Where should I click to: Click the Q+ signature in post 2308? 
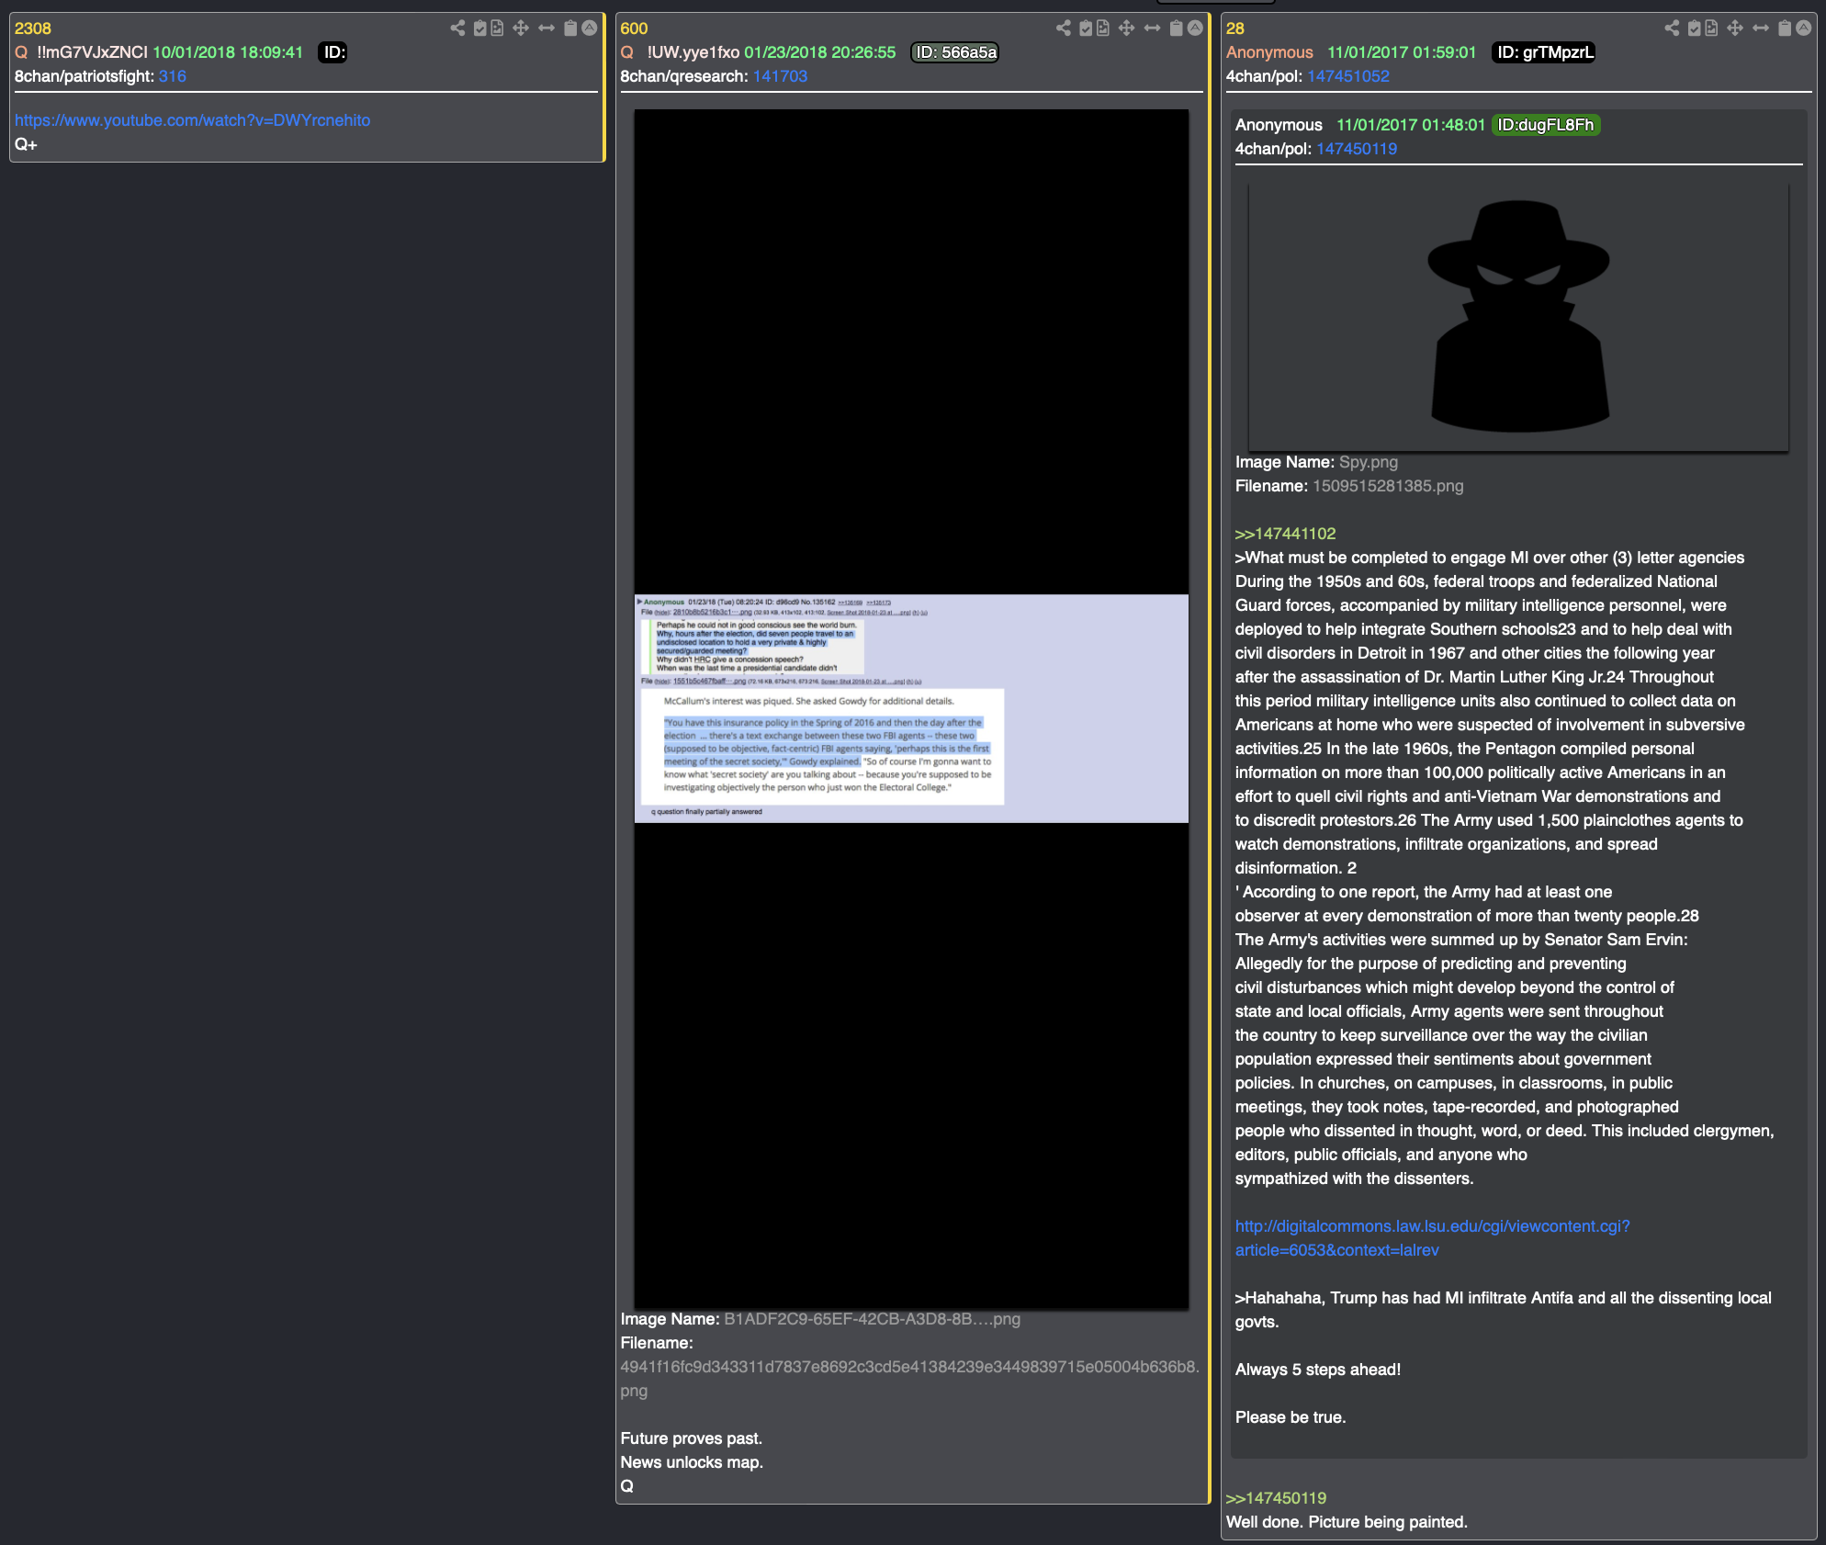[26, 144]
